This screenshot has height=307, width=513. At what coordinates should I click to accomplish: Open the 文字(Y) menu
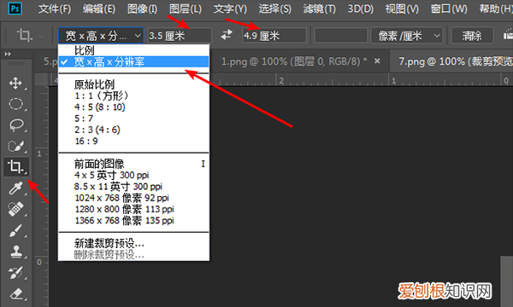[230, 9]
